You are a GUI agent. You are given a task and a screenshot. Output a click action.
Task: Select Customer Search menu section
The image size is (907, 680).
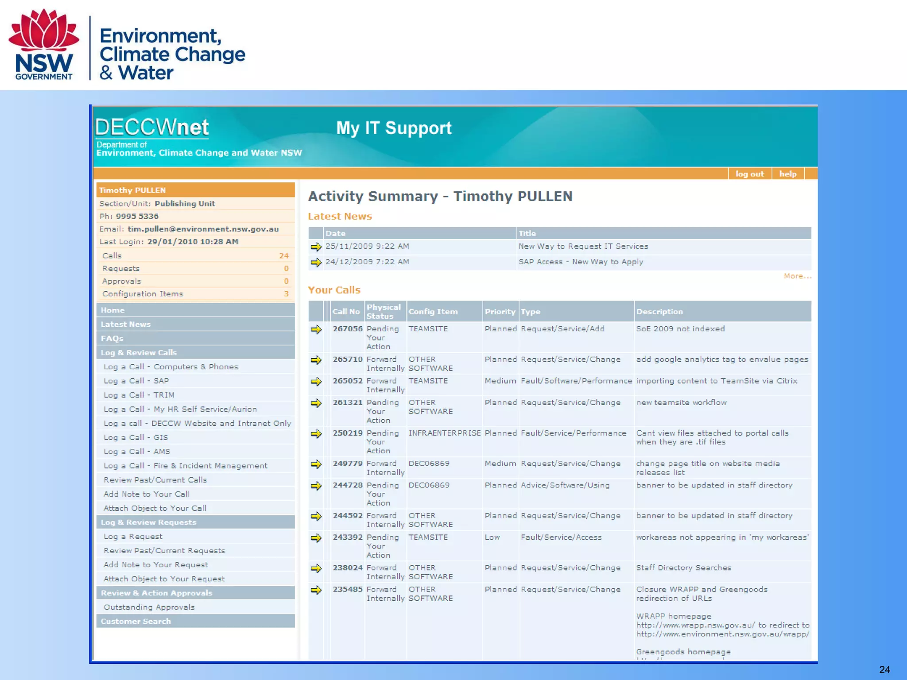tap(136, 622)
